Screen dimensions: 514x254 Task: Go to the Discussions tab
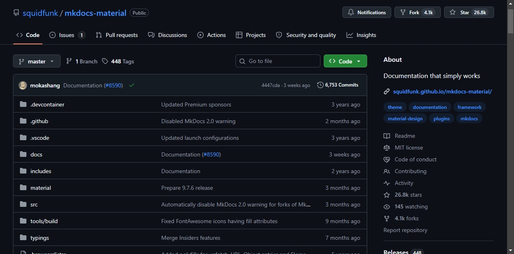click(168, 35)
